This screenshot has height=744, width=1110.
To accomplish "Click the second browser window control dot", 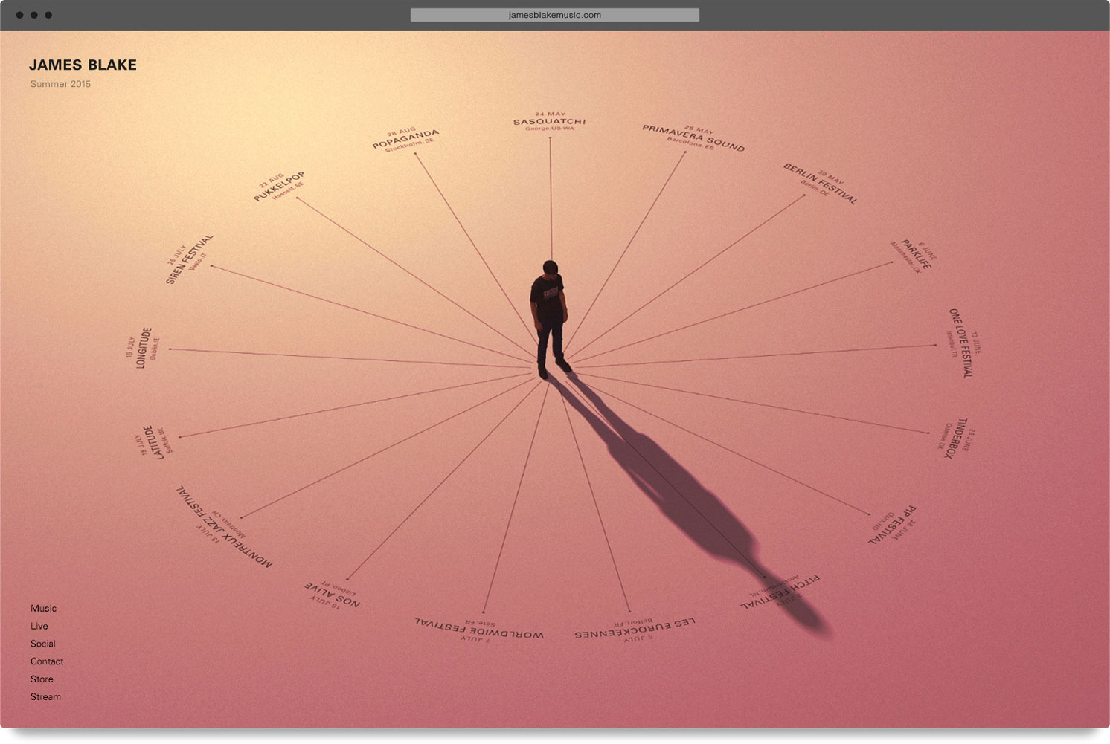I will pyautogui.click(x=34, y=15).
